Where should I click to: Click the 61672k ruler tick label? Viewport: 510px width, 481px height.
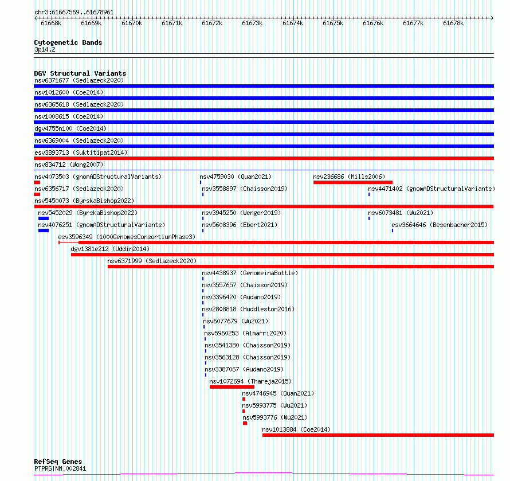(x=212, y=23)
